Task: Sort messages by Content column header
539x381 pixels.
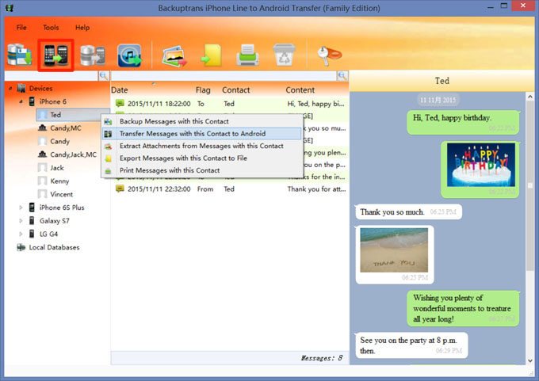Action: coord(300,90)
